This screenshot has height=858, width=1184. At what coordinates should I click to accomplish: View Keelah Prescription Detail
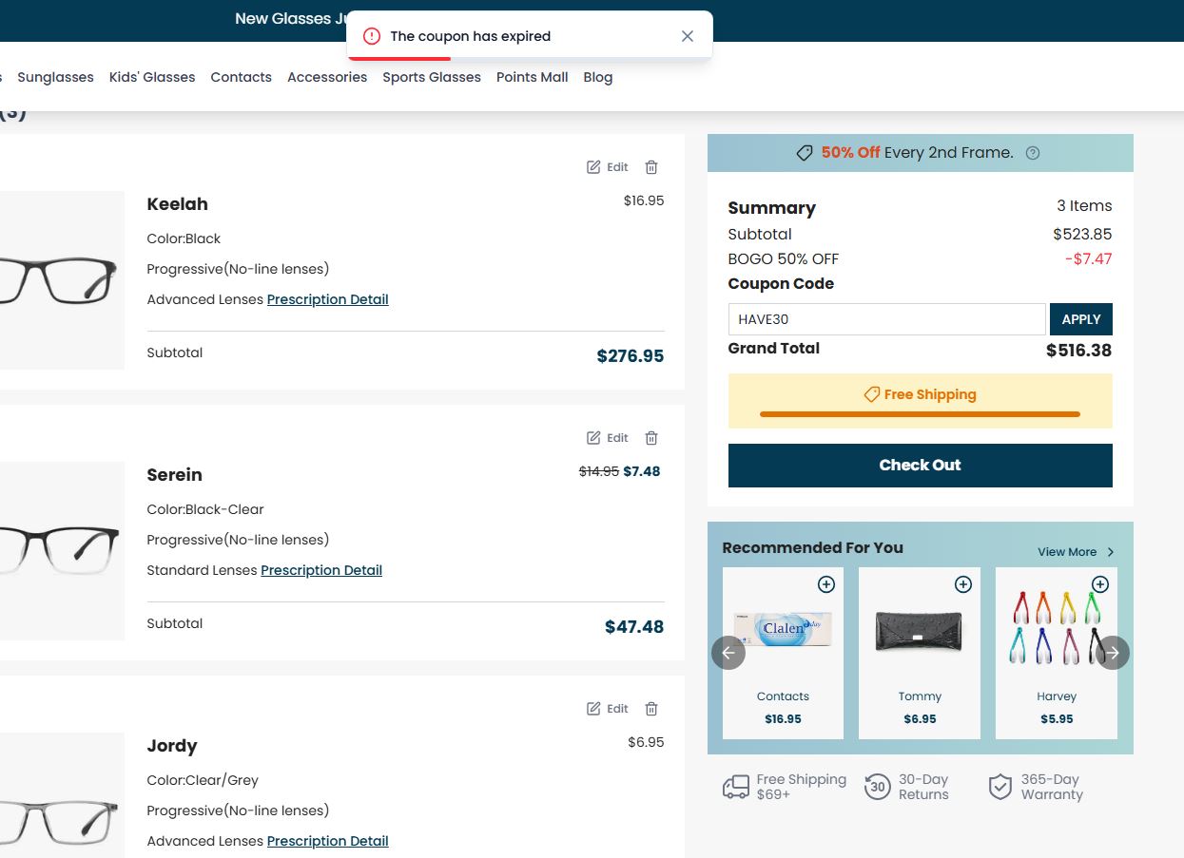tap(328, 299)
